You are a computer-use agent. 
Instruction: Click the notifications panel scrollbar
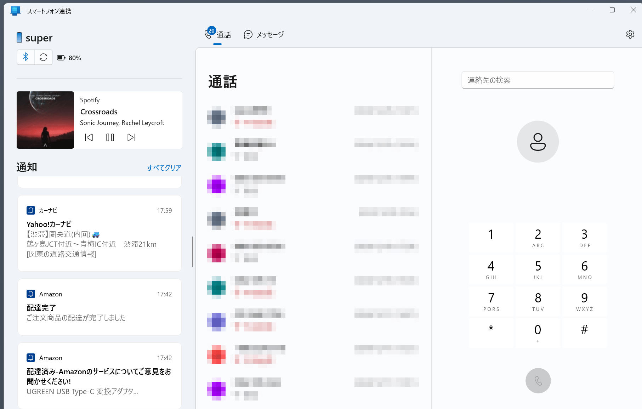coord(193,251)
